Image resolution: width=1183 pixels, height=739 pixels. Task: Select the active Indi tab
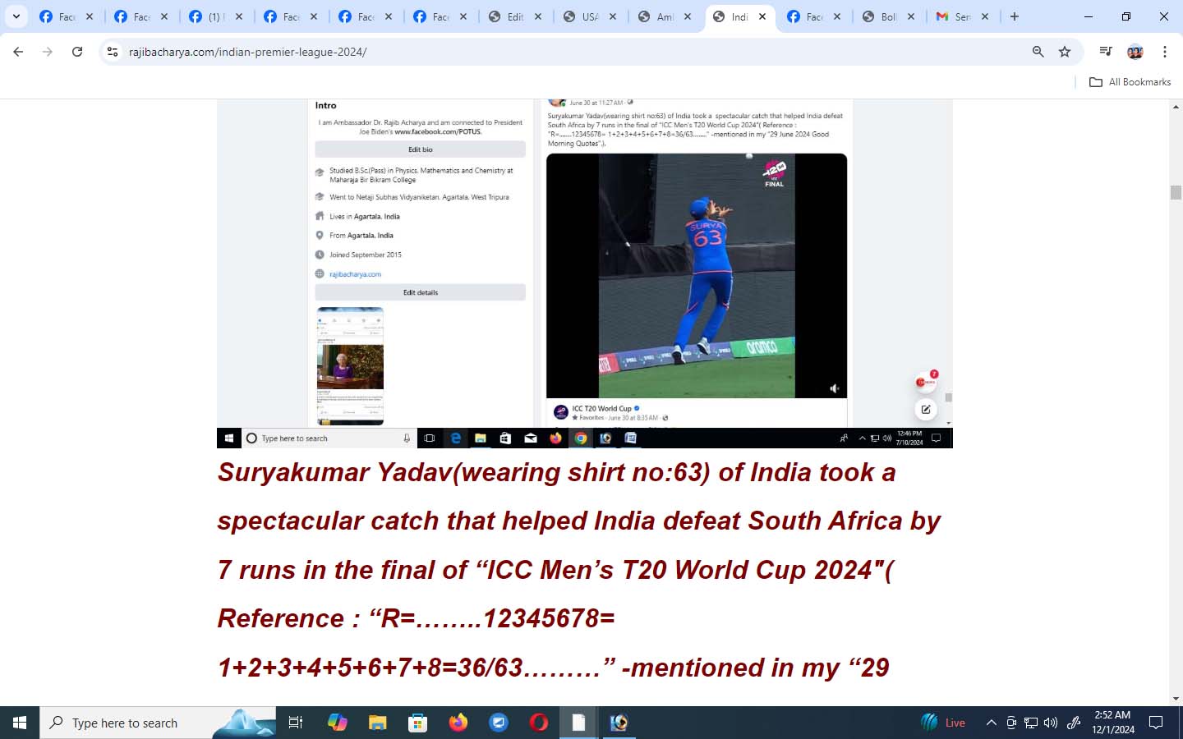739,16
